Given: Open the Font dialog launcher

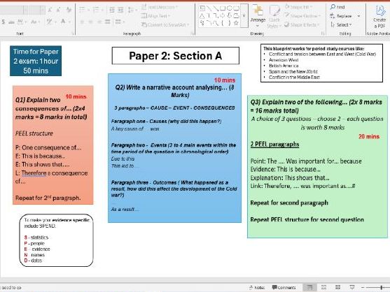Looking at the screenshot, I should click(x=73, y=34).
